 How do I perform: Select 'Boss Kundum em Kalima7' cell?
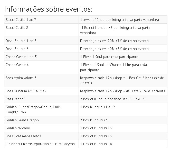(41, 91)
